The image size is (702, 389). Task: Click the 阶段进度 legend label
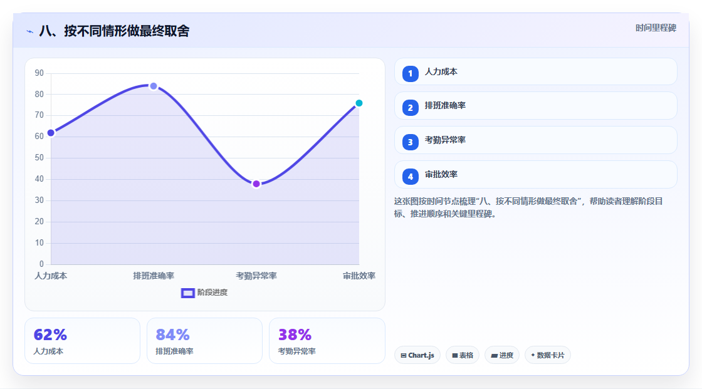[212, 293]
